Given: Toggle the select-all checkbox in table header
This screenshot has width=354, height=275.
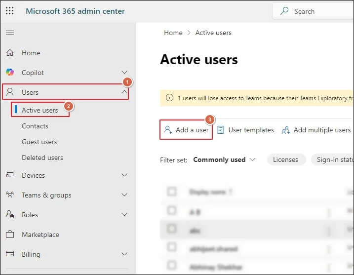Looking at the screenshot, I should pyautogui.click(x=171, y=192).
